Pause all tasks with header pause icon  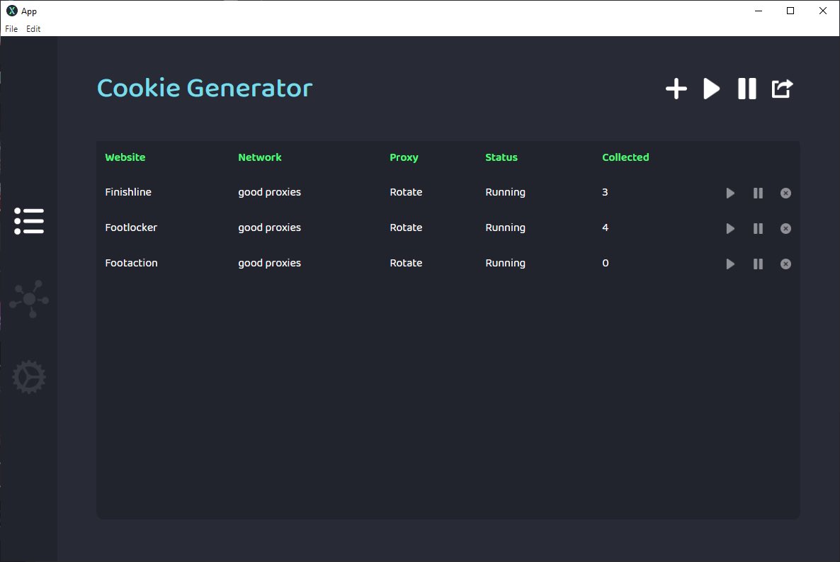click(x=747, y=89)
